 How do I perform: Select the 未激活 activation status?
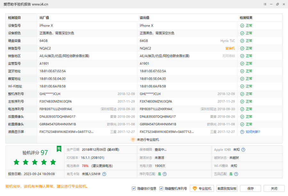159,158
